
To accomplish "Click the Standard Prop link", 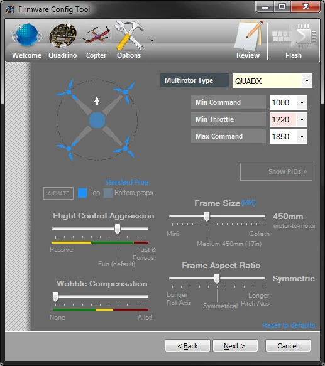I will (x=127, y=182).
